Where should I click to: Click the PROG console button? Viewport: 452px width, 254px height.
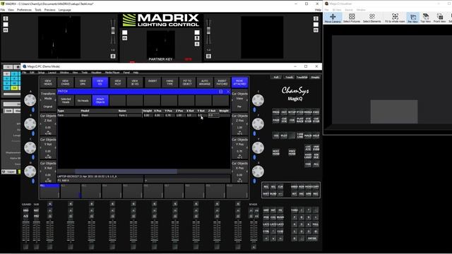tap(276, 112)
